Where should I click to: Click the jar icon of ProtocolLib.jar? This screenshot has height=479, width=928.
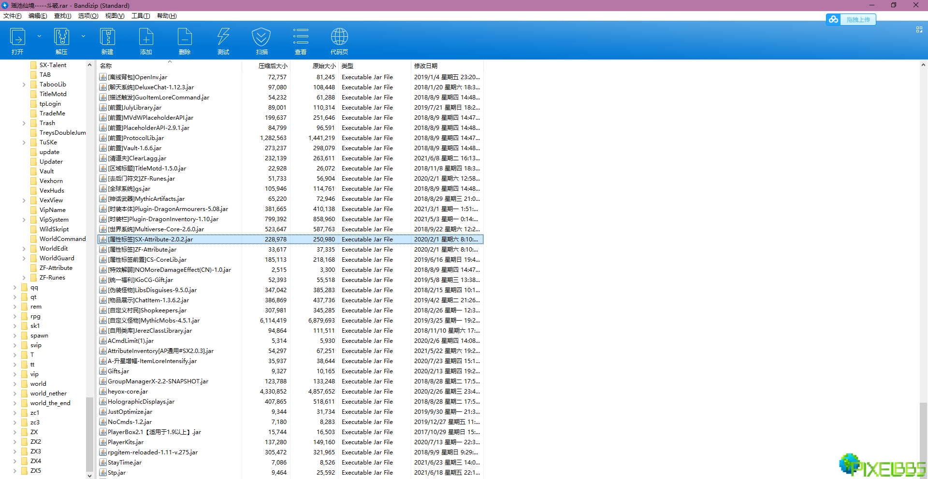click(x=103, y=138)
